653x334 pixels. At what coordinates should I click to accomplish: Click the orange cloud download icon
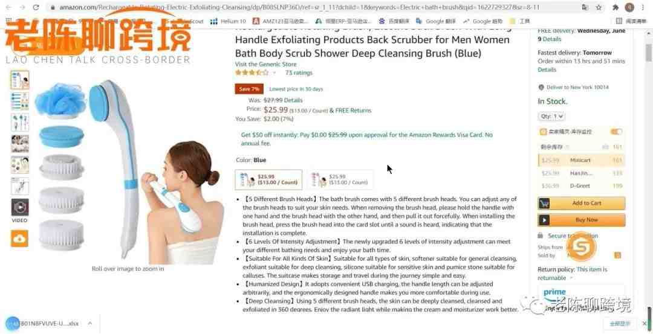tap(19, 239)
